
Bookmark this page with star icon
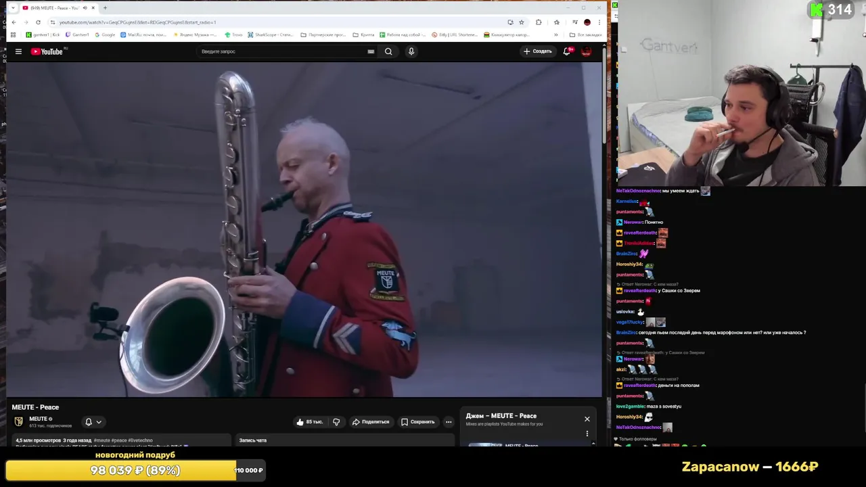tap(521, 22)
